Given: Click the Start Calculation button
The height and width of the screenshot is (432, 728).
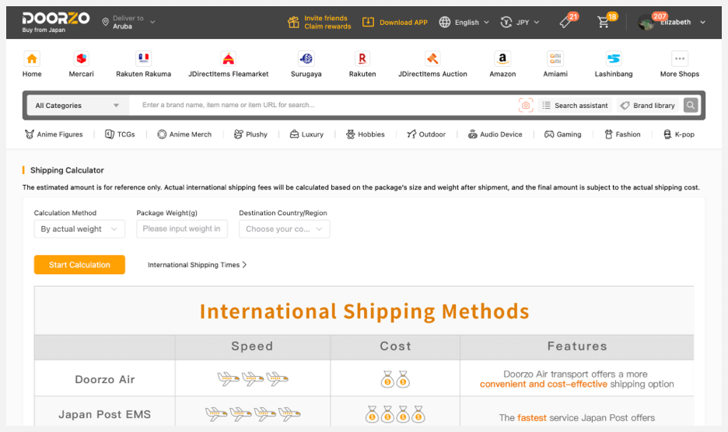Looking at the screenshot, I should 79,264.
